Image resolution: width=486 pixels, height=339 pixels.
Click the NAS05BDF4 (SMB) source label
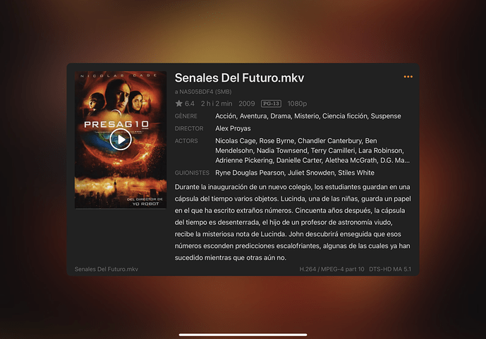205,92
